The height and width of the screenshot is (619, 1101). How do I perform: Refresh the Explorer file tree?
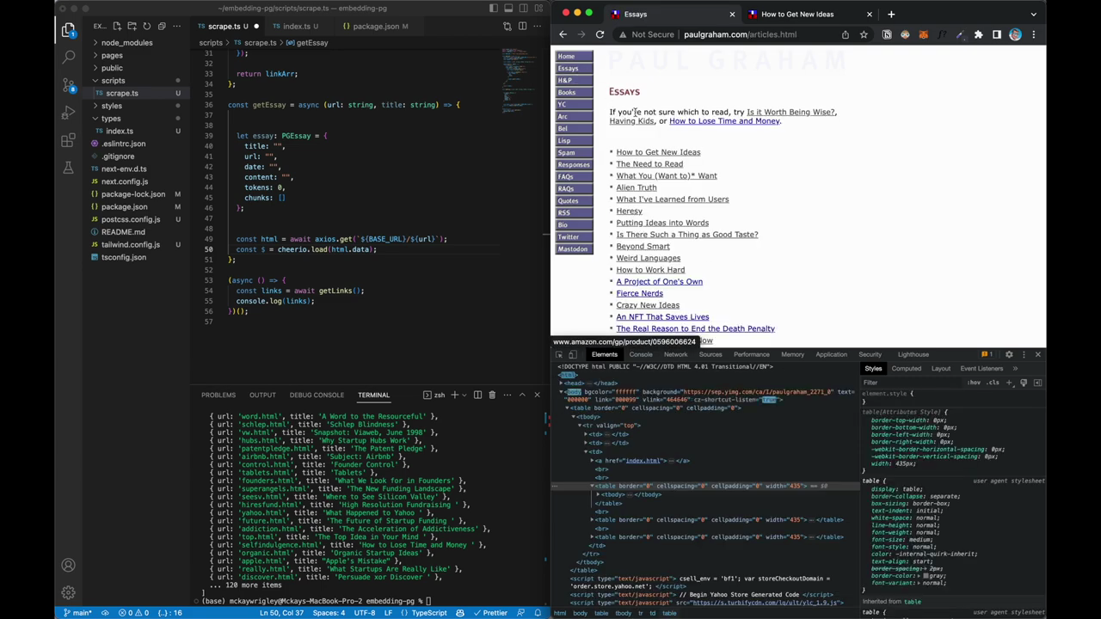[147, 26]
